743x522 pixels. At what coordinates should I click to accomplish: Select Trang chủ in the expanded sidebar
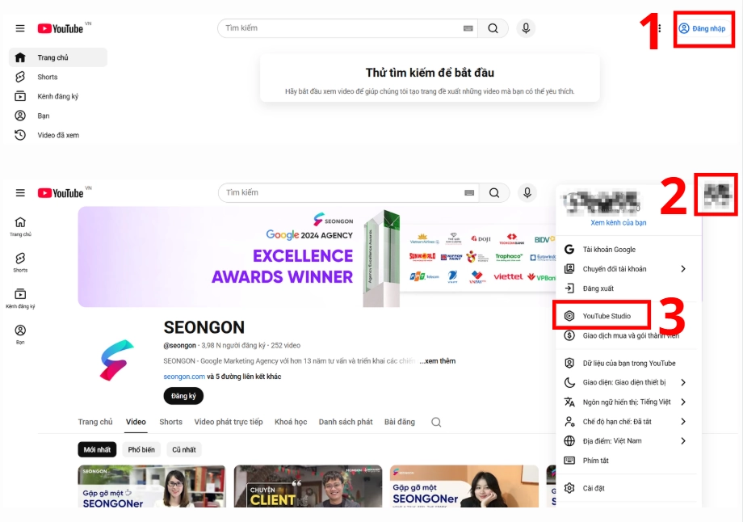point(58,57)
